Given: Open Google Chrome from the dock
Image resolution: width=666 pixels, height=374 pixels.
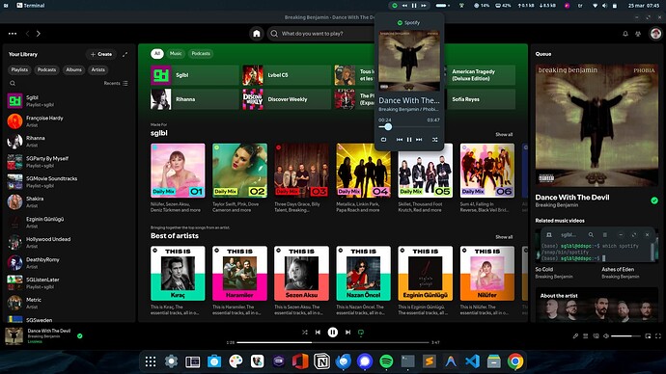Looking at the screenshot, I should click(x=515, y=361).
